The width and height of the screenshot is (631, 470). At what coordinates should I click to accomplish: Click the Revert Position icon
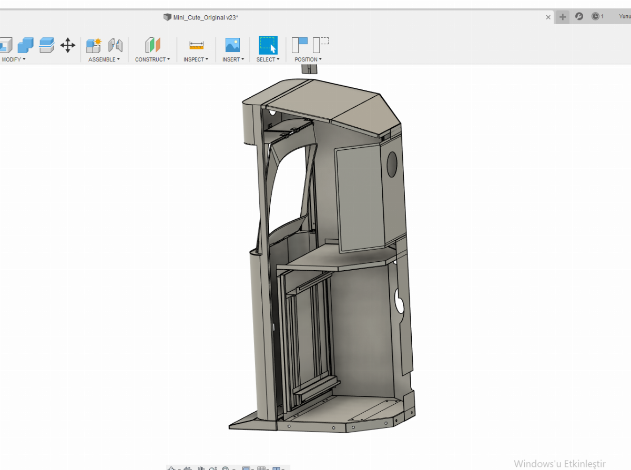(321, 44)
